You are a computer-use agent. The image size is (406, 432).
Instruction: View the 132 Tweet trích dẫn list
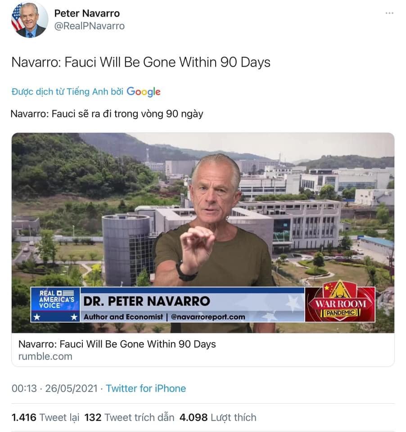tap(129, 418)
